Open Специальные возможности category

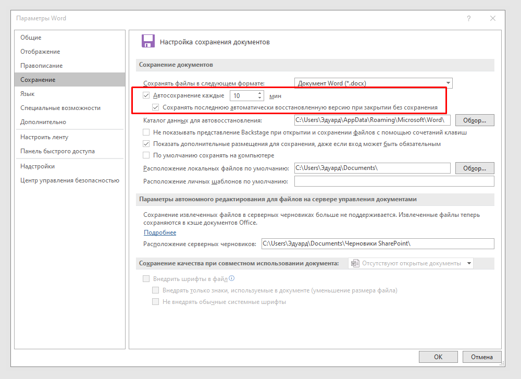tap(70, 108)
